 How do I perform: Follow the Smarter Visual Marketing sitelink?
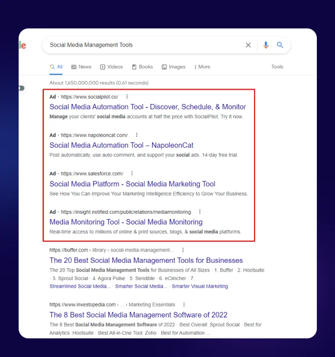coord(200,286)
